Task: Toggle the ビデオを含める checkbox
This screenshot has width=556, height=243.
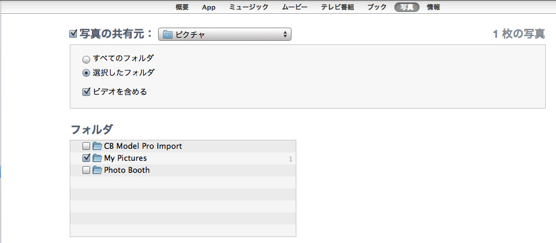Action: tap(86, 92)
